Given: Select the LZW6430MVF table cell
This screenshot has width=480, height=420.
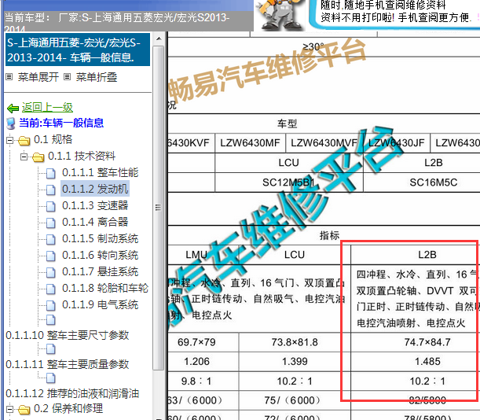Looking at the screenshot, I should [324, 143].
